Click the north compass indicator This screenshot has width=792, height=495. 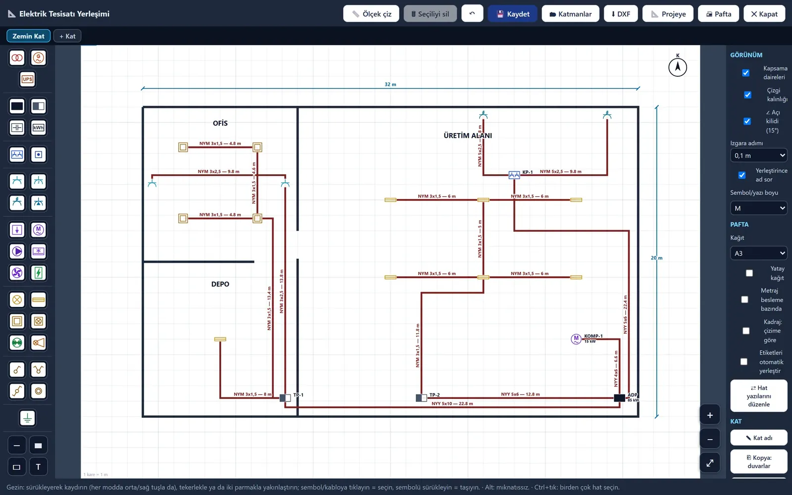pos(678,66)
